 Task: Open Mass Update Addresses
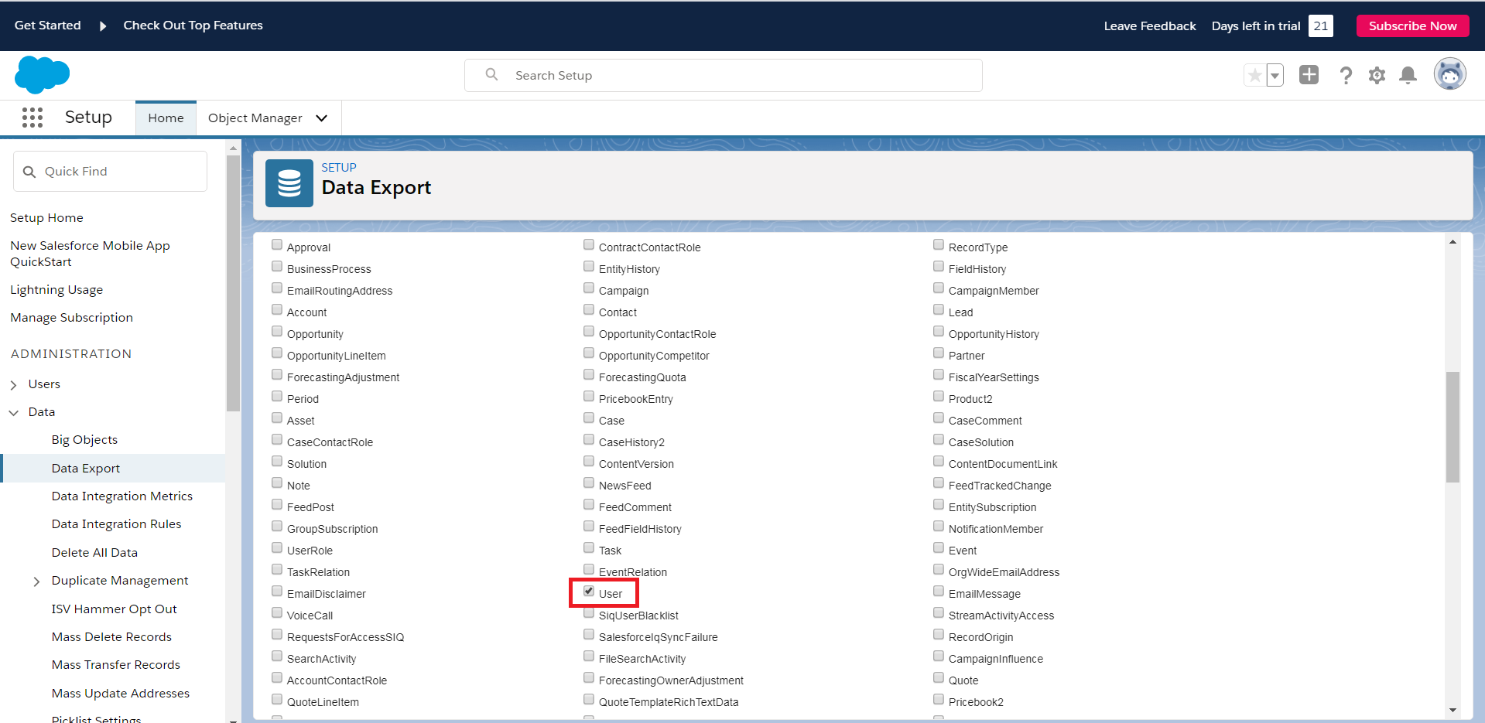(121, 694)
